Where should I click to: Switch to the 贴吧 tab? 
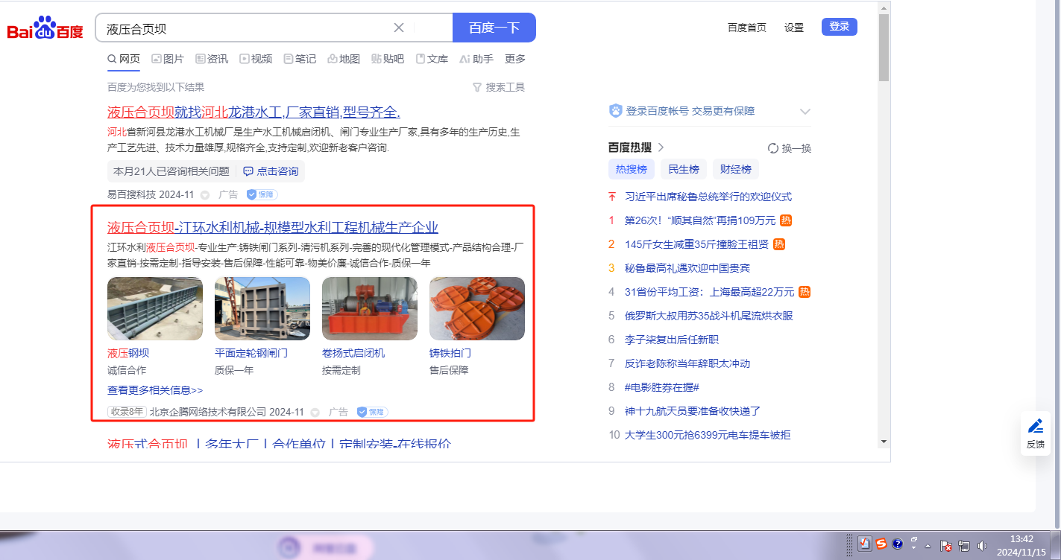[388, 59]
